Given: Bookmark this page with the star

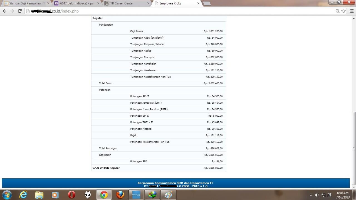Looking at the screenshot, I should point(343,11).
